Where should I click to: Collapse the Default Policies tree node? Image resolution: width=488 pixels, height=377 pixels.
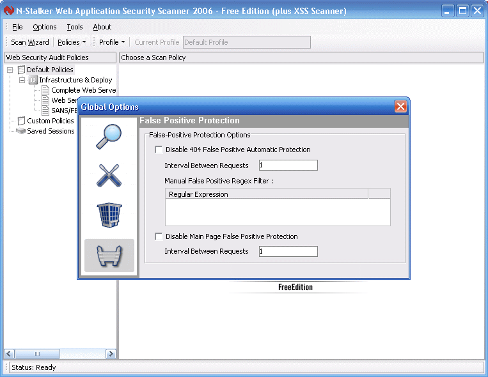(x=10, y=70)
